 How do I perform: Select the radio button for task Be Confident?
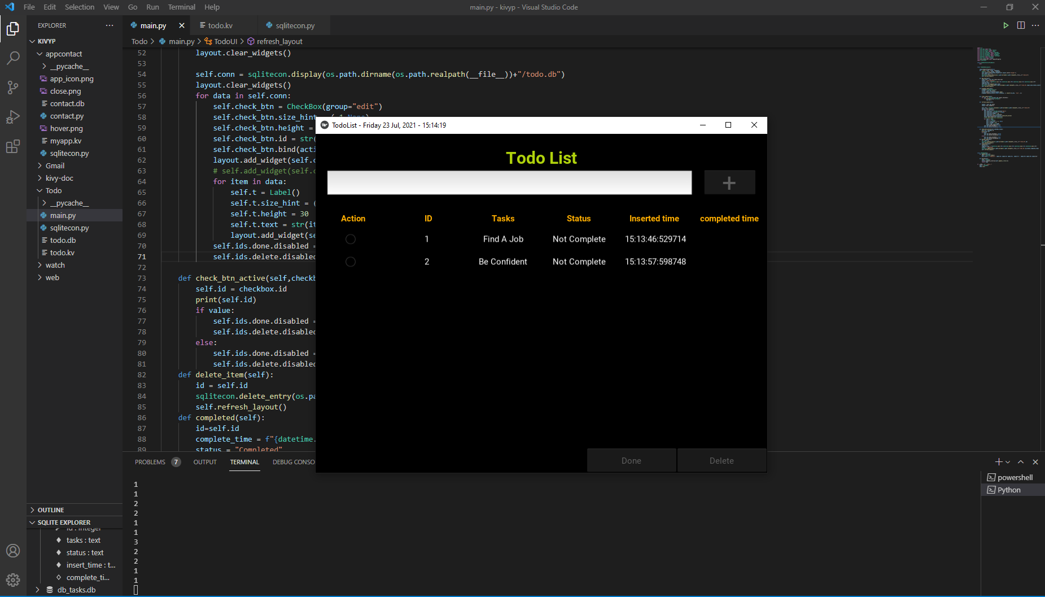(351, 261)
